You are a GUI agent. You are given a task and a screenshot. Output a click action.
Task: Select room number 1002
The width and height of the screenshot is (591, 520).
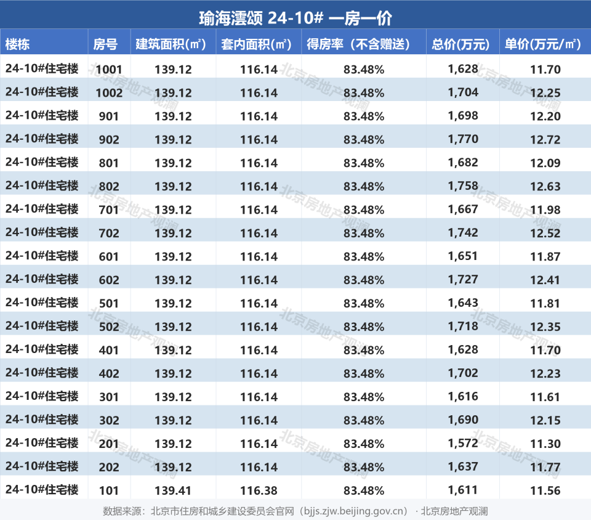[109, 93]
